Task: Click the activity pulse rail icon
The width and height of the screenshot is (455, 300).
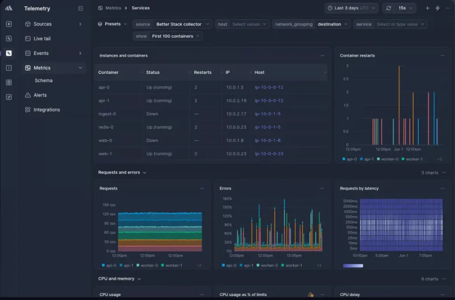Action: click(9, 39)
